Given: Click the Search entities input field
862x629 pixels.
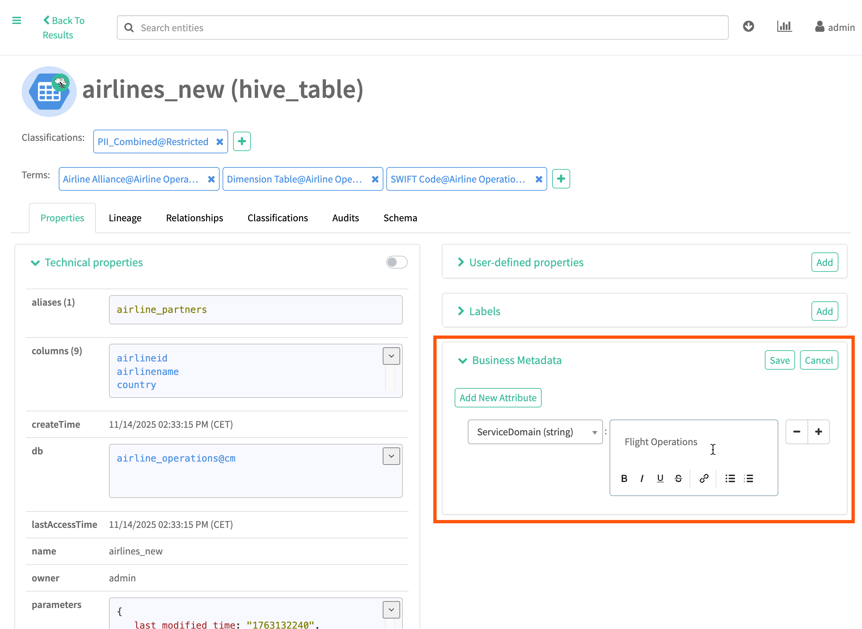Looking at the screenshot, I should [422, 28].
